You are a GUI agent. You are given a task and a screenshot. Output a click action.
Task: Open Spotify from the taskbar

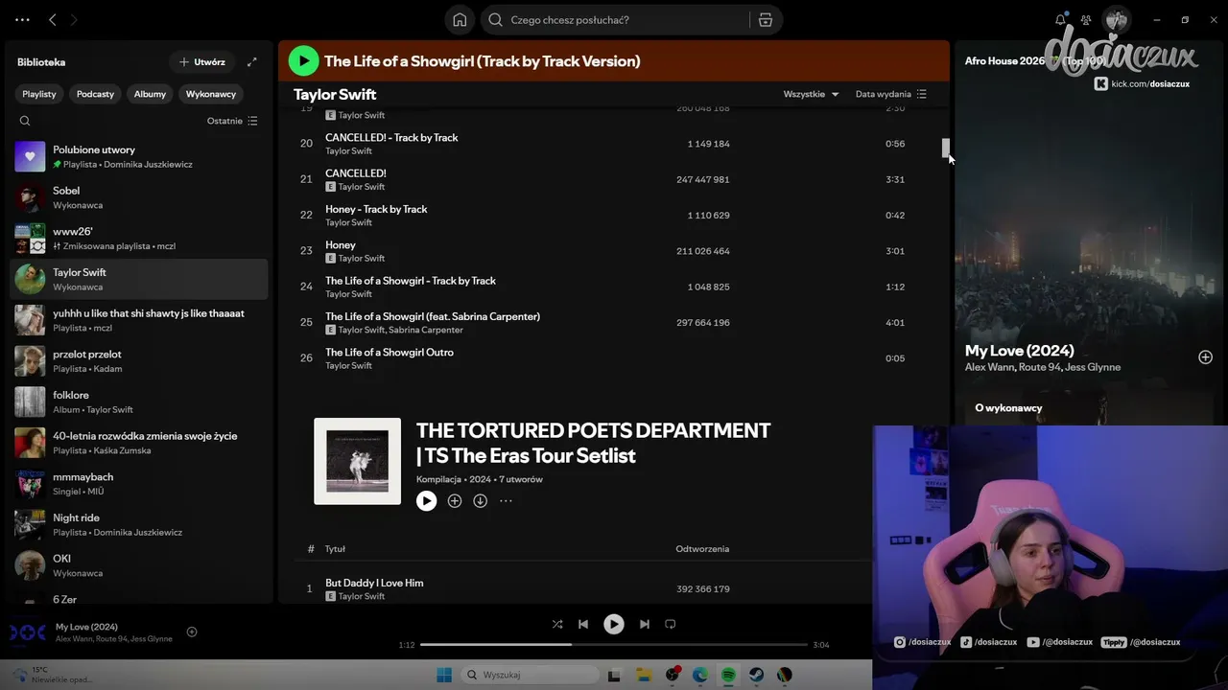click(x=728, y=675)
